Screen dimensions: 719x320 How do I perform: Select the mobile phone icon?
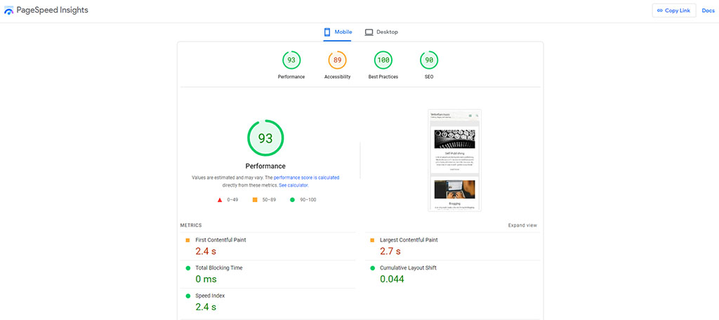[327, 32]
